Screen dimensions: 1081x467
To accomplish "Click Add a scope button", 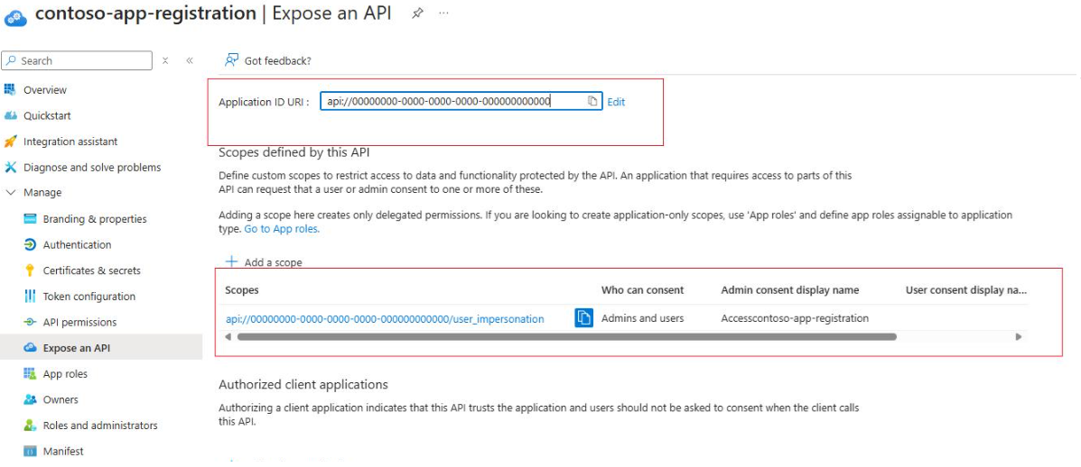I will pos(264,262).
